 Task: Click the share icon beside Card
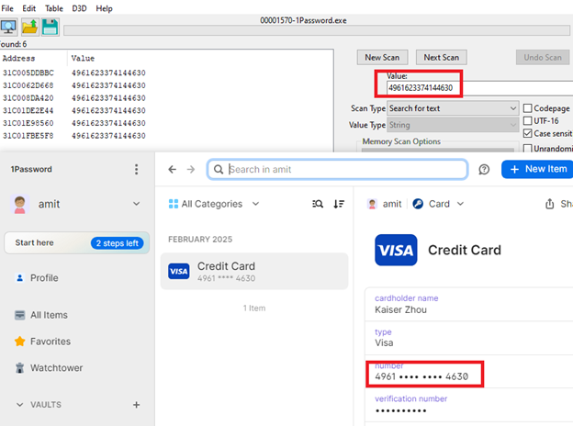[550, 204]
